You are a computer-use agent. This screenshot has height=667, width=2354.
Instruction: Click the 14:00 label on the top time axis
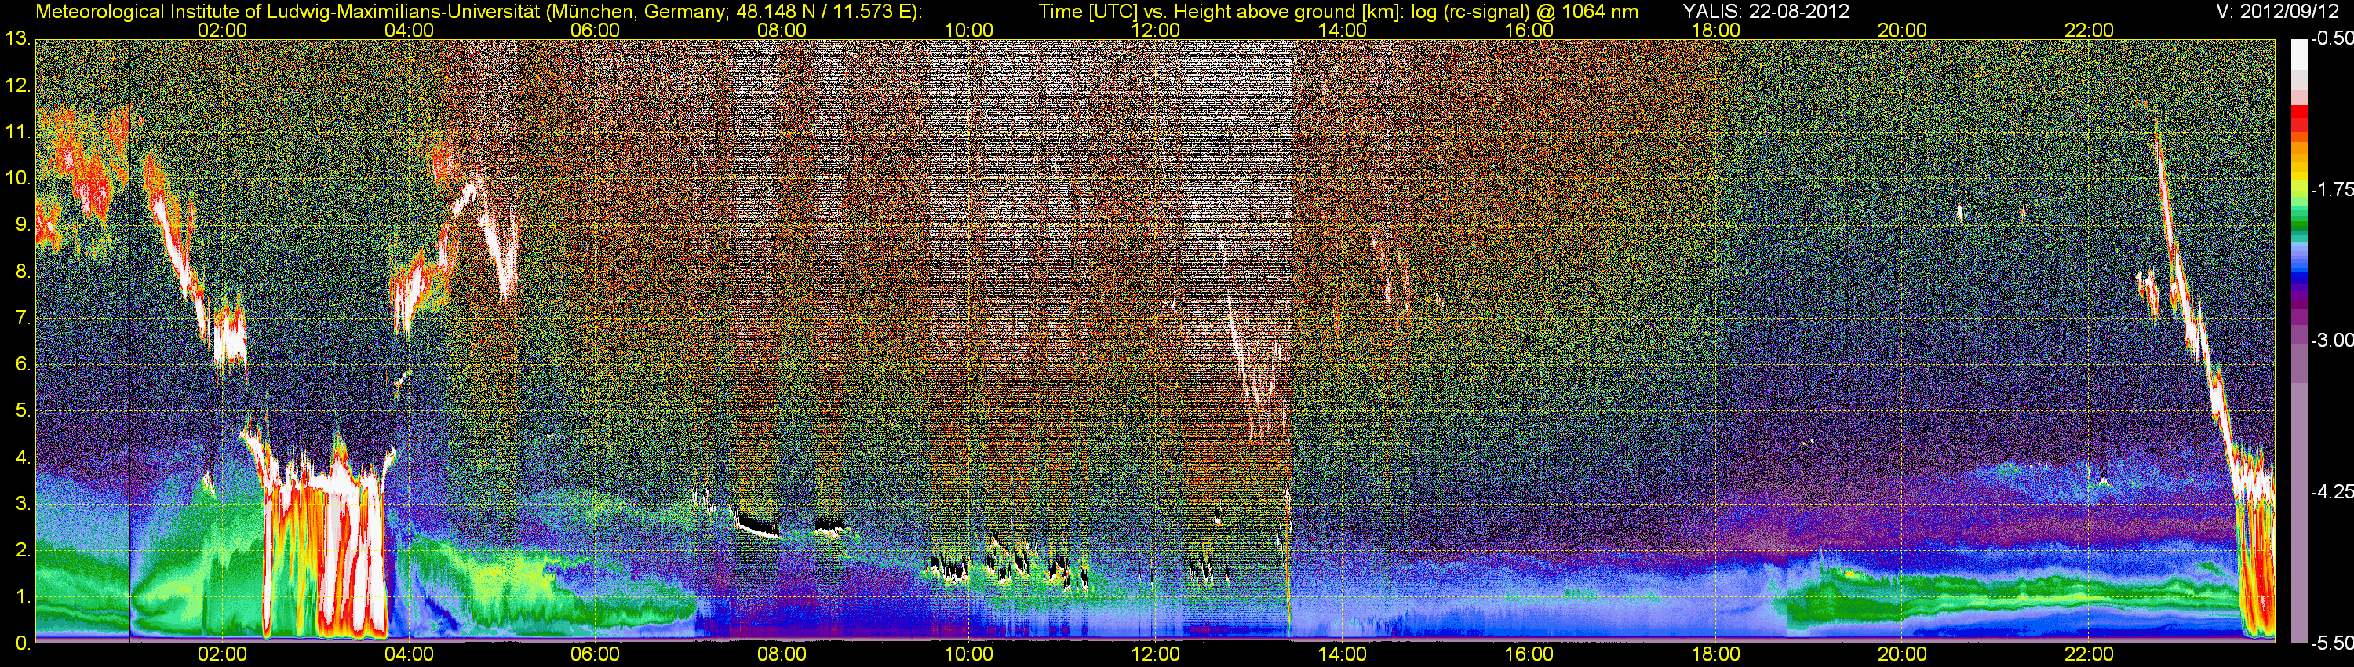[1342, 30]
